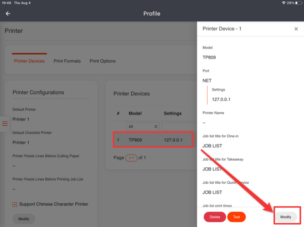304x227 pixels.
Task: Click the orange Test button
Action: [x=237, y=217]
